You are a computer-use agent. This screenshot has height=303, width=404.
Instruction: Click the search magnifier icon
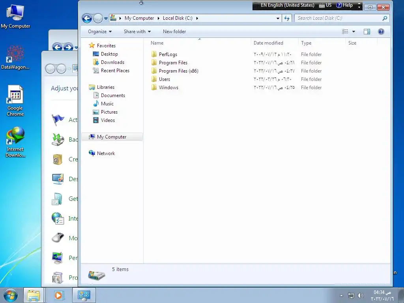pyautogui.click(x=385, y=18)
